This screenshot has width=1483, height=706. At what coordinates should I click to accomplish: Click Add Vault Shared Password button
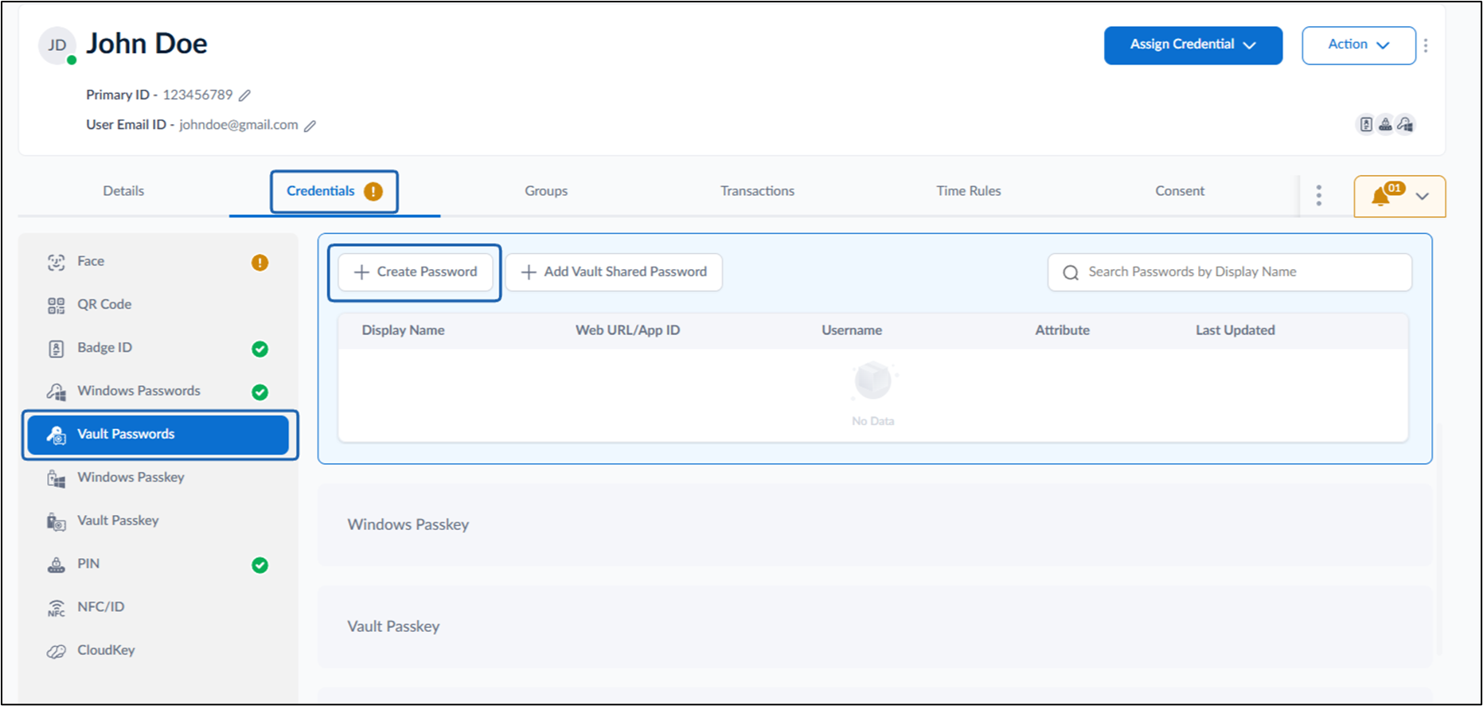coord(614,272)
